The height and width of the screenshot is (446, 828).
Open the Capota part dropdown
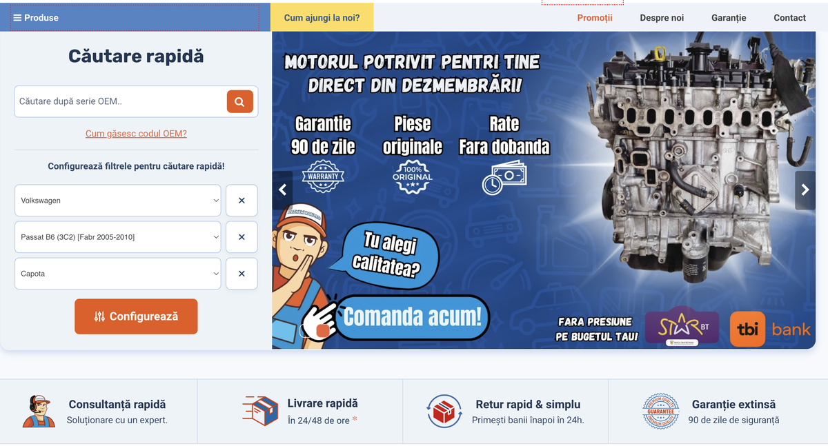coord(118,274)
